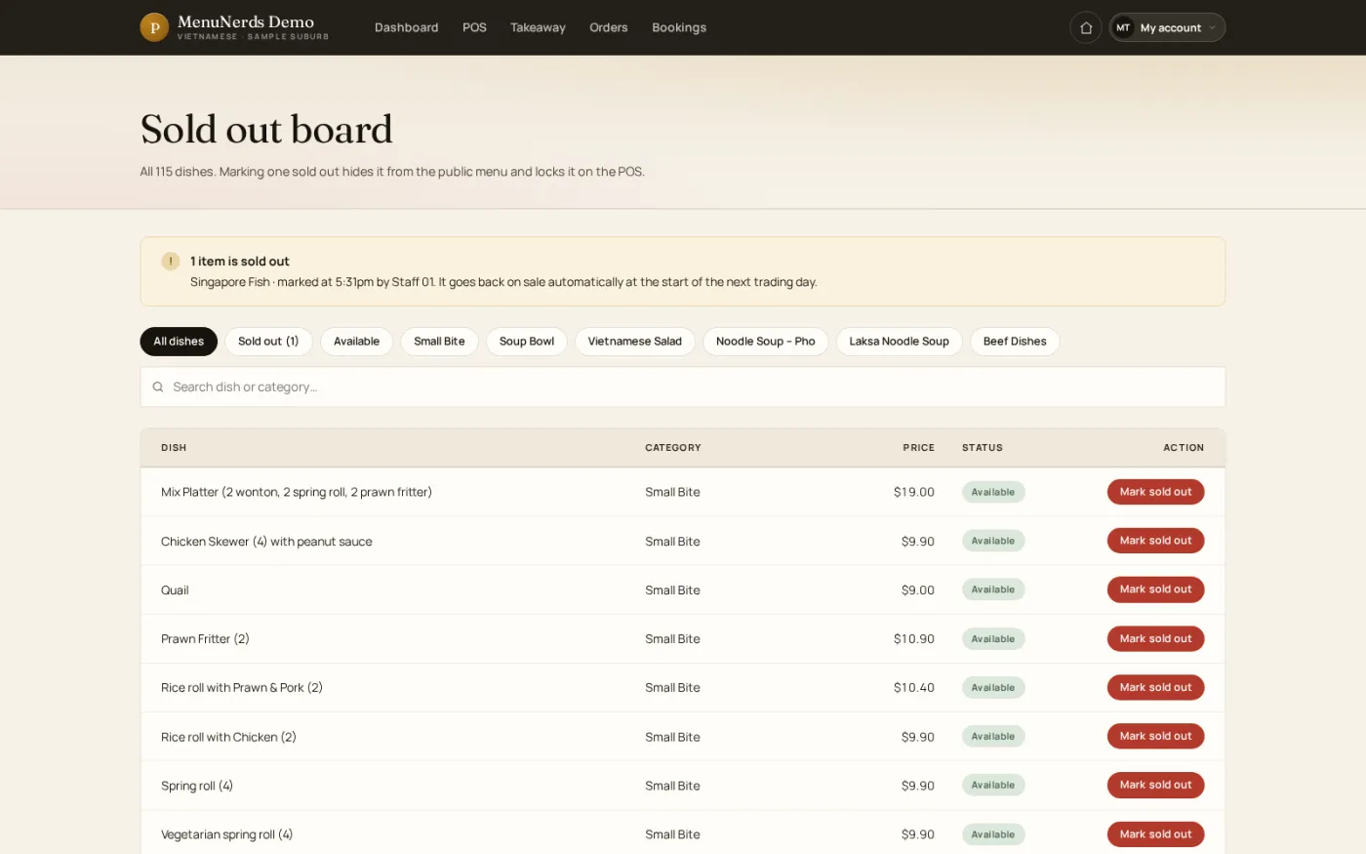Screen dimensions: 1366x854
Task: Mark Rice roll with Prawn & Pork sold out
Action: pyautogui.click(x=1155, y=687)
